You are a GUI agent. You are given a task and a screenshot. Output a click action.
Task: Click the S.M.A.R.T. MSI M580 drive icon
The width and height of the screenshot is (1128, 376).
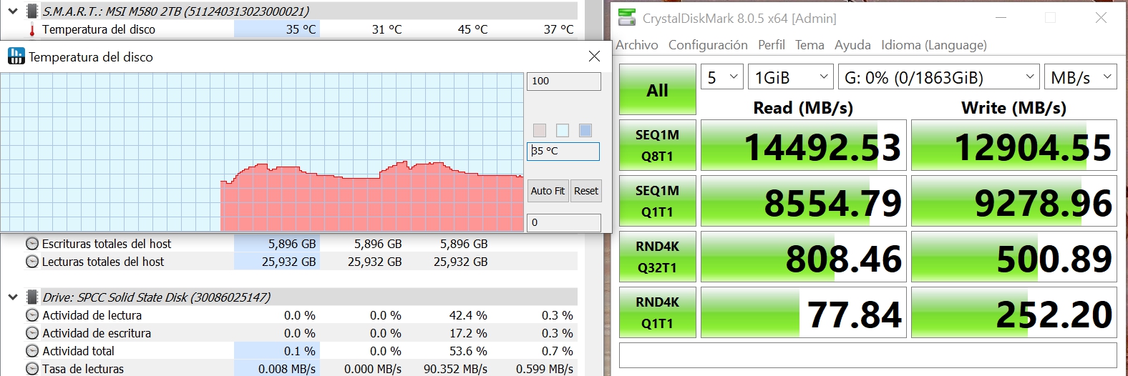coord(32,11)
